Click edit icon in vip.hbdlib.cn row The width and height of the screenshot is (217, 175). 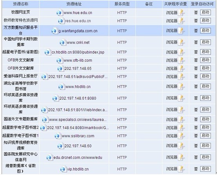tap(181, 169)
